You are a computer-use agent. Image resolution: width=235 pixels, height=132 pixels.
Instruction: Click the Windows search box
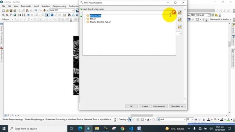point(38,129)
